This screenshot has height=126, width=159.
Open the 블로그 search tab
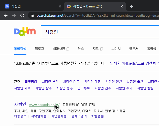39,49
